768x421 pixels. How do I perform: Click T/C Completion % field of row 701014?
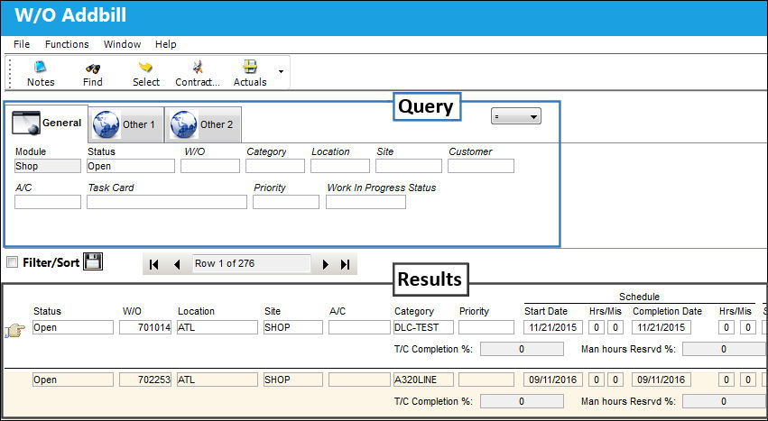tap(522, 349)
